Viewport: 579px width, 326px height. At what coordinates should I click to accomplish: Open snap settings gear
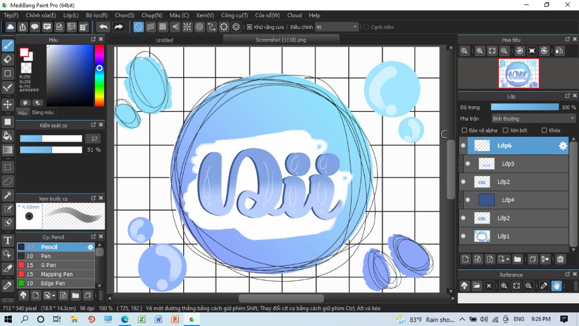click(x=236, y=27)
